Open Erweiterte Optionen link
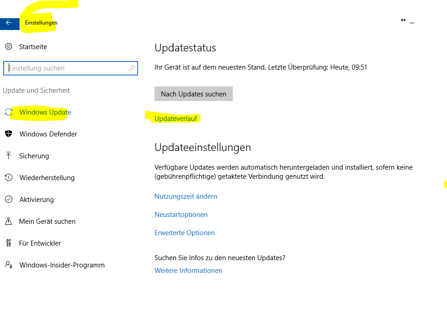This screenshot has height=317, width=447. [185, 233]
